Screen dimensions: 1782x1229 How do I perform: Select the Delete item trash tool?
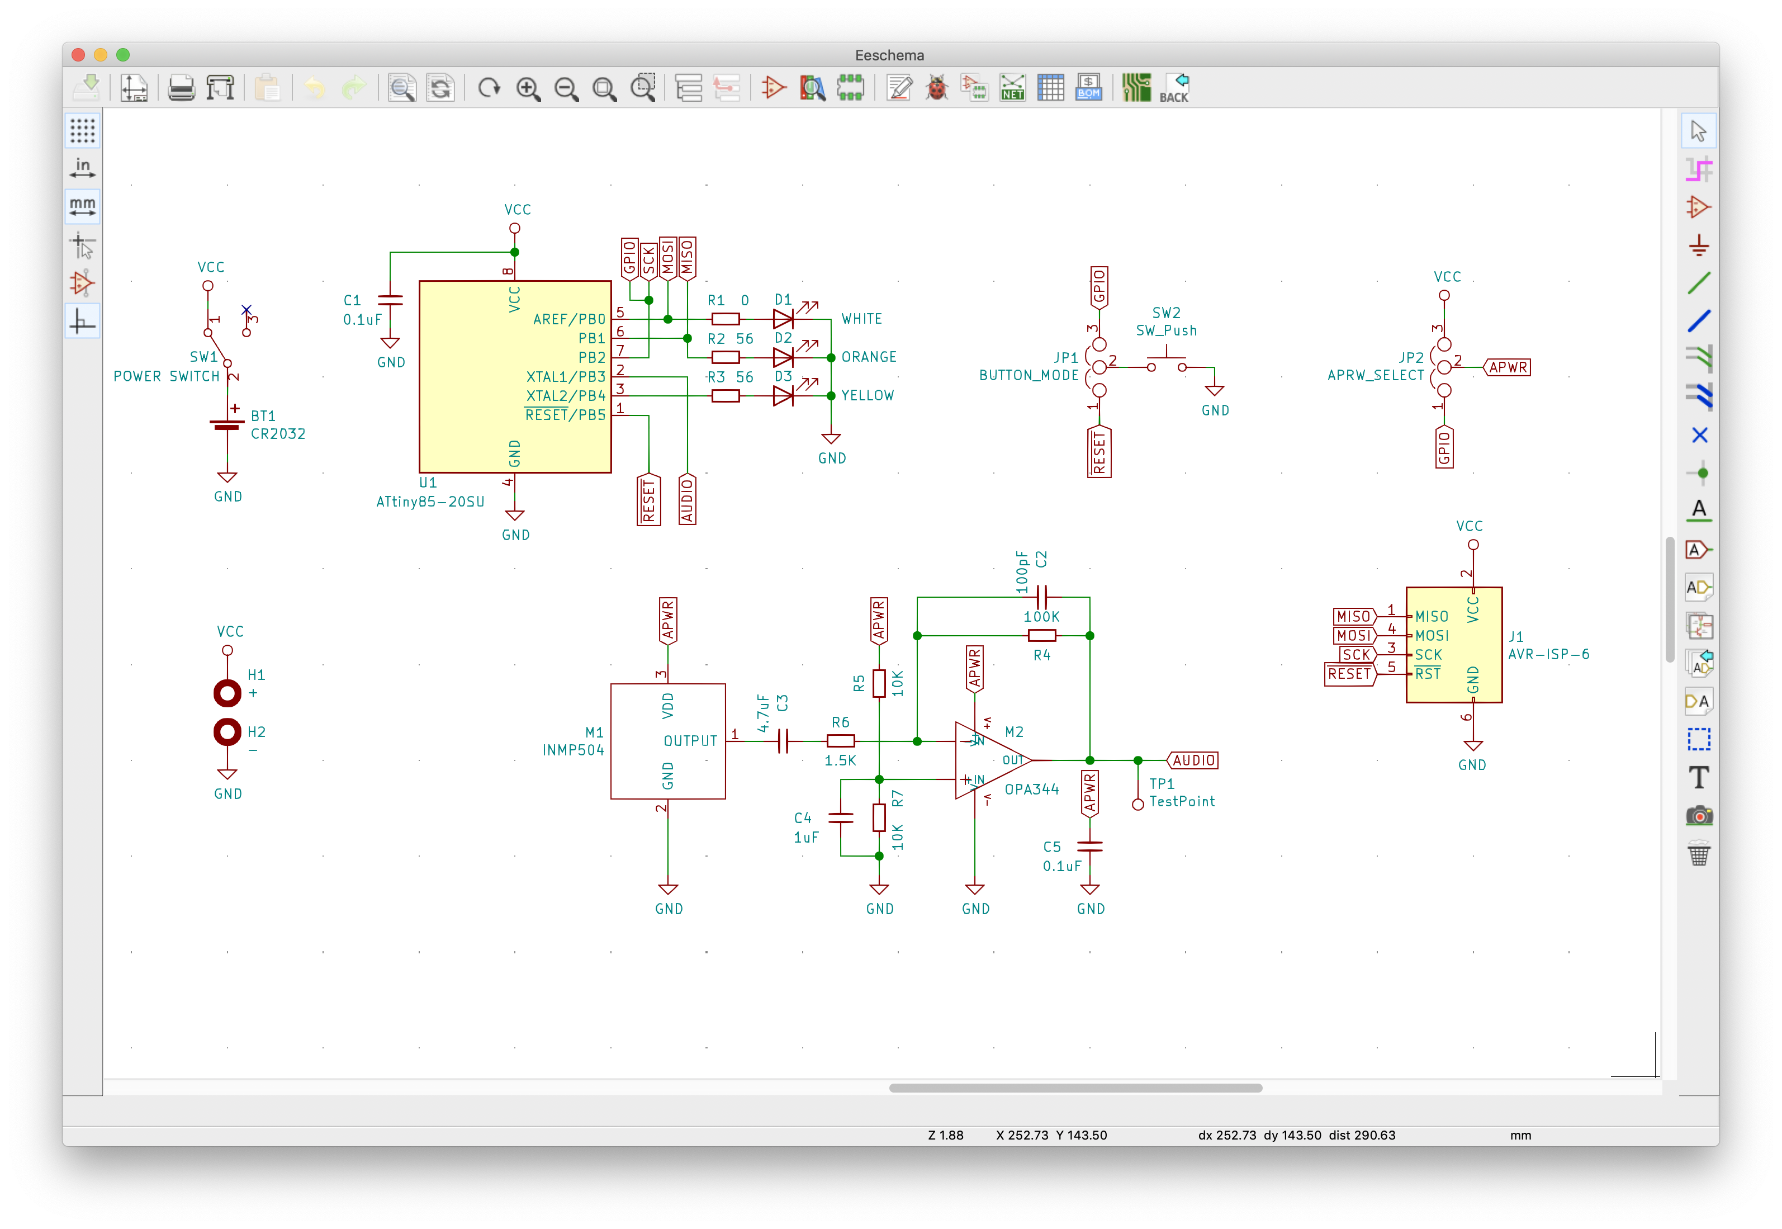tap(1699, 853)
